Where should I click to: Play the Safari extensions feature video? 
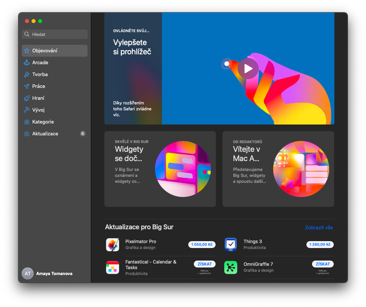click(248, 69)
